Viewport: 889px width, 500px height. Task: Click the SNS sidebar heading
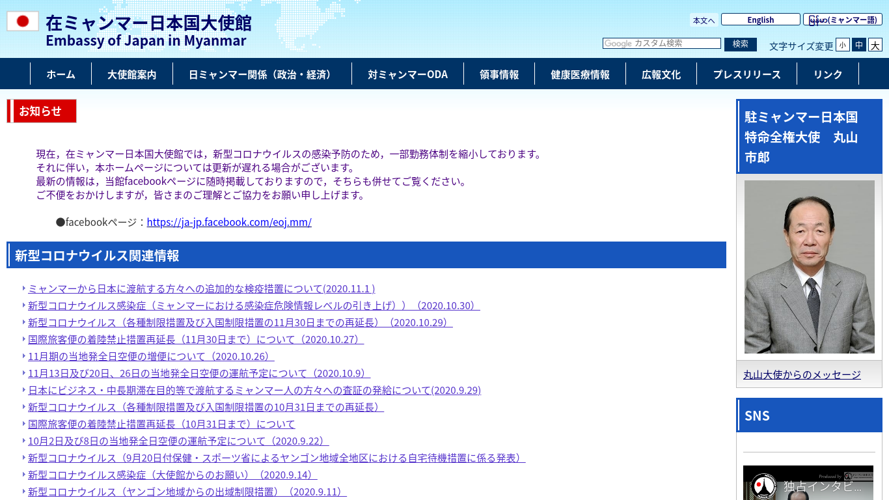(809, 415)
